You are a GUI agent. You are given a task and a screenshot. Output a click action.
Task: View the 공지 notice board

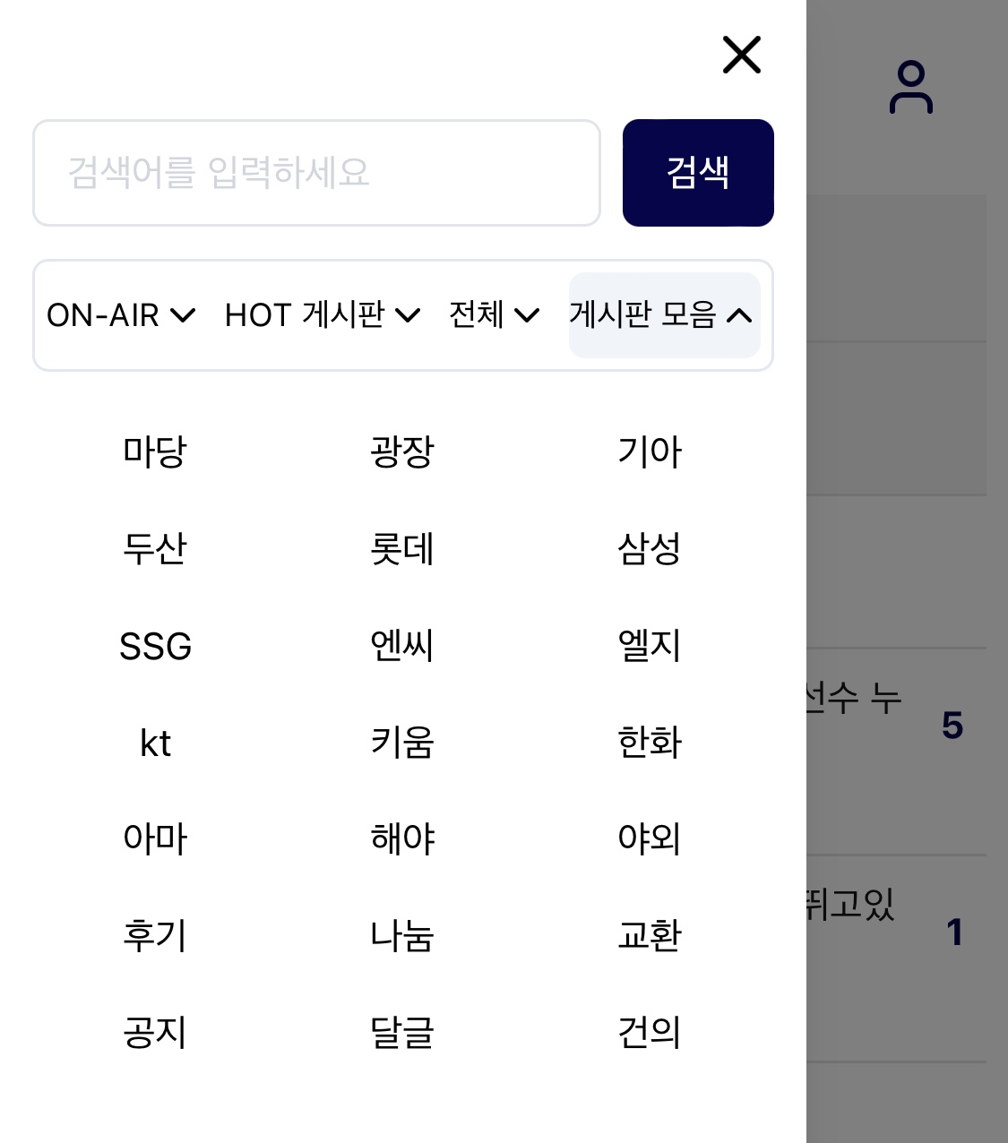(x=155, y=1033)
